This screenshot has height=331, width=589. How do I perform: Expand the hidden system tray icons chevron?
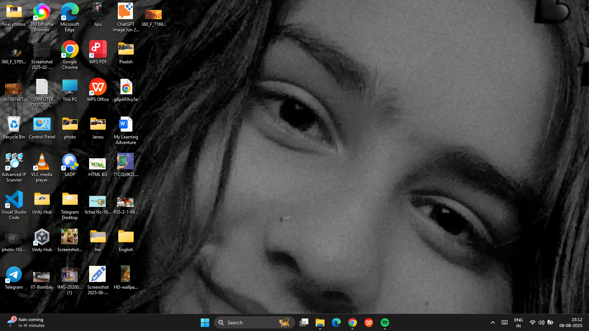pyautogui.click(x=492, y=323)
